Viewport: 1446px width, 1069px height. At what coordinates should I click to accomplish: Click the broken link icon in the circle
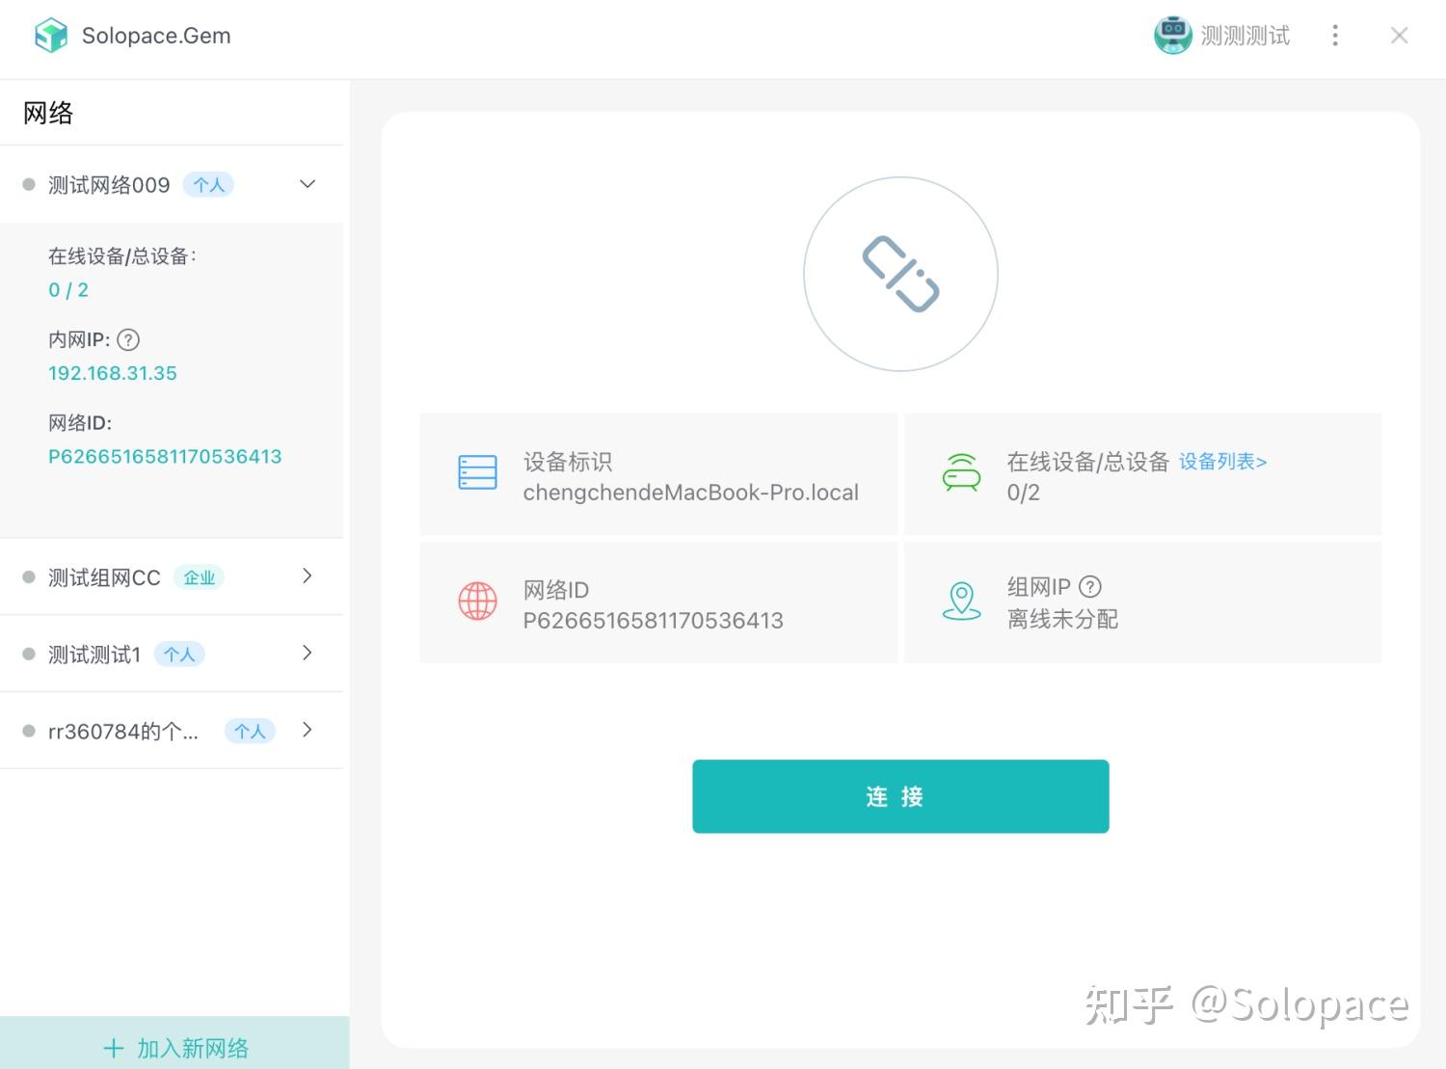point(900,273)
